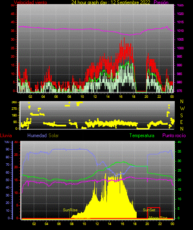The image size is (193, 230).
Task: Click the 'SunRise' marker label
Action: (x=70, y=210)
